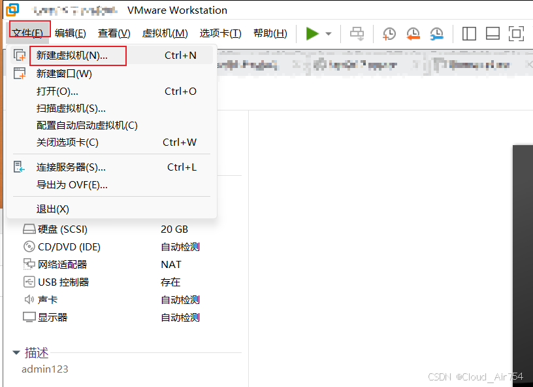The height and width of the screenshot is (387, 533).
Task: Open the 虚拟机(M) menu
Action: pos(165,33)
